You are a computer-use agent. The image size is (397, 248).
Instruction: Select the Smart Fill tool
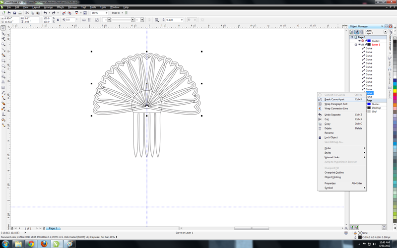point(3,55)
